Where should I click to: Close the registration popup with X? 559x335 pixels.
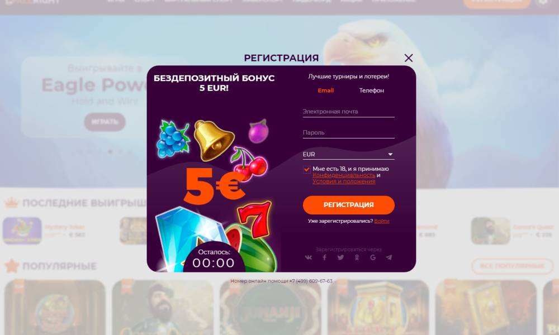coord(409,58)
